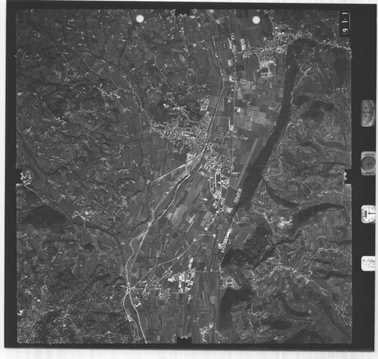Click the left-edge fiducial notch mark

coord(19,176)
